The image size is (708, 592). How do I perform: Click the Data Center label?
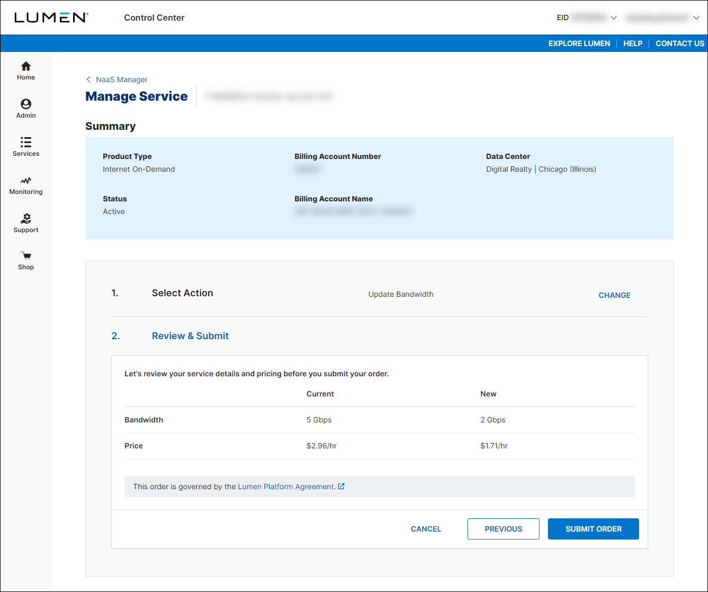(x=508, y=156)
